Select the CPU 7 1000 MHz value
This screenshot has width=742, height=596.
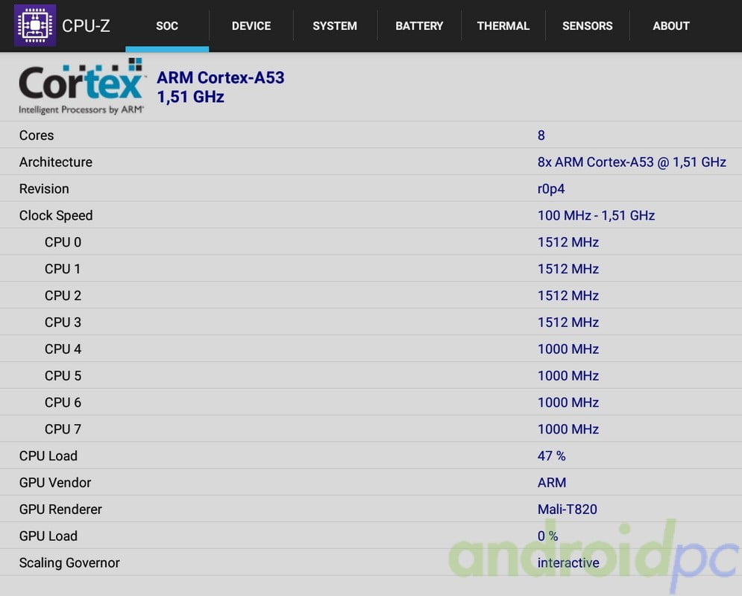coord(567,429)
